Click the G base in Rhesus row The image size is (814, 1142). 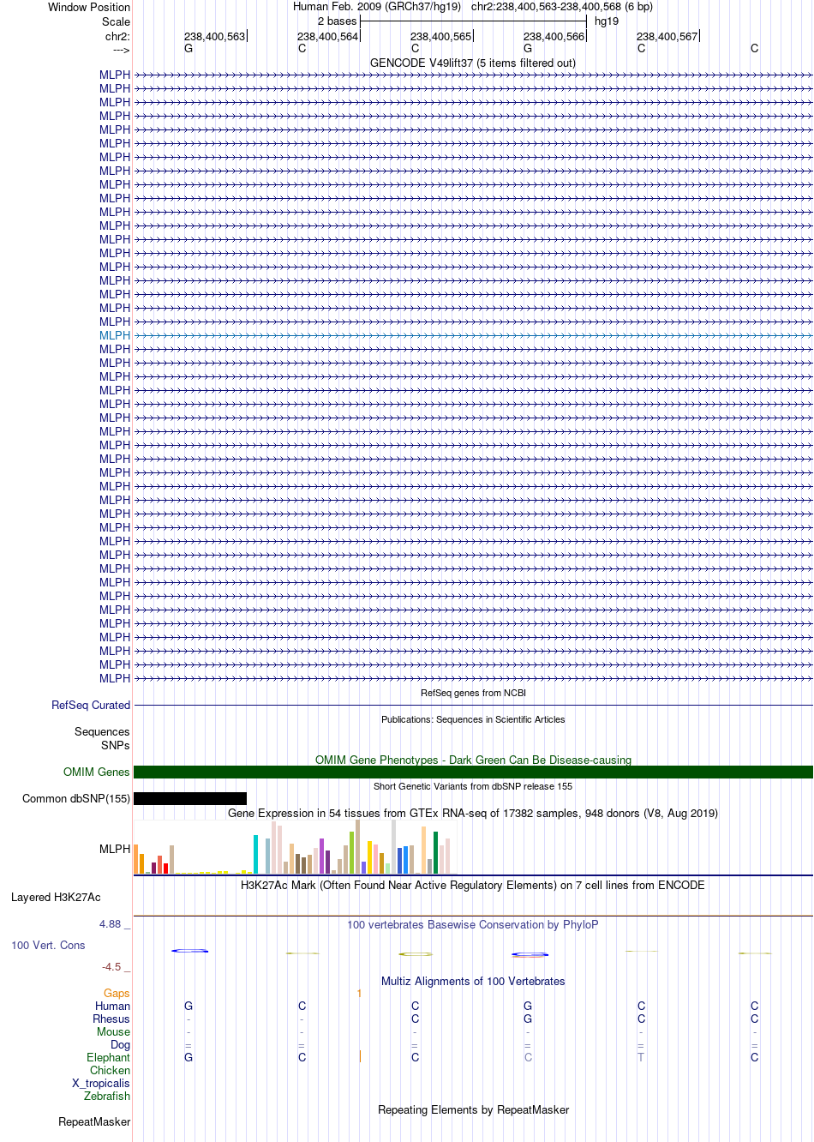coord(528,1019)
